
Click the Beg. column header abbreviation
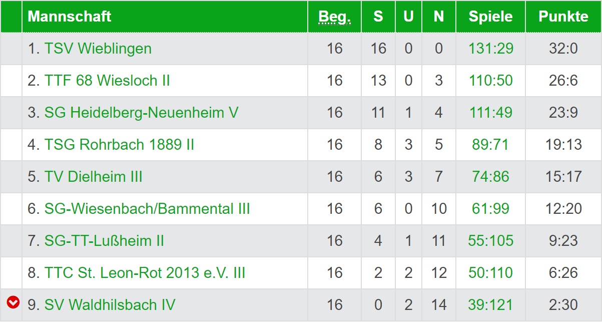tap(334, 17)
